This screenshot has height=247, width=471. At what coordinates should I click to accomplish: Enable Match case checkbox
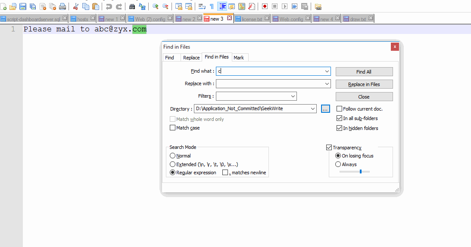172,127
